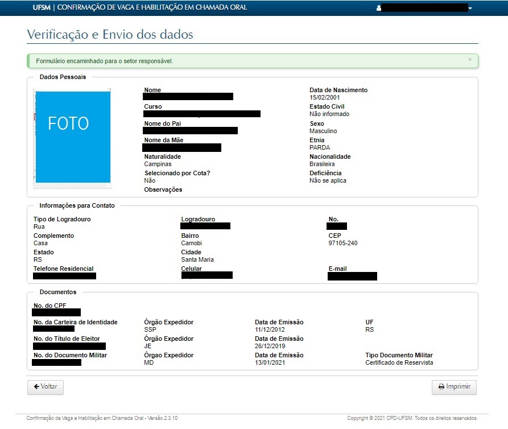Image resolution: width=508 pixels, height=429 pixels.
Task: Click the green success message text
Action: click(105, 61)
